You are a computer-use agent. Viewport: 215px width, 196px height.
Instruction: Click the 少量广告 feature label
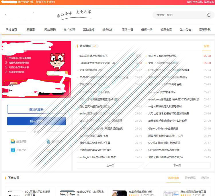21,150
